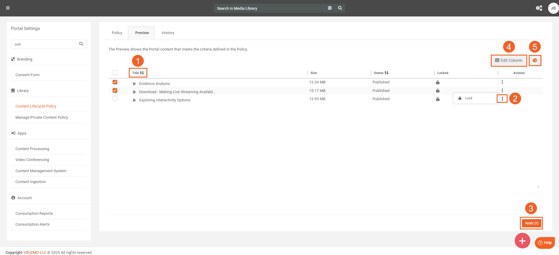Sort the table by Status column
This screenshot has height=255, width=559.
tap(381, 73)
